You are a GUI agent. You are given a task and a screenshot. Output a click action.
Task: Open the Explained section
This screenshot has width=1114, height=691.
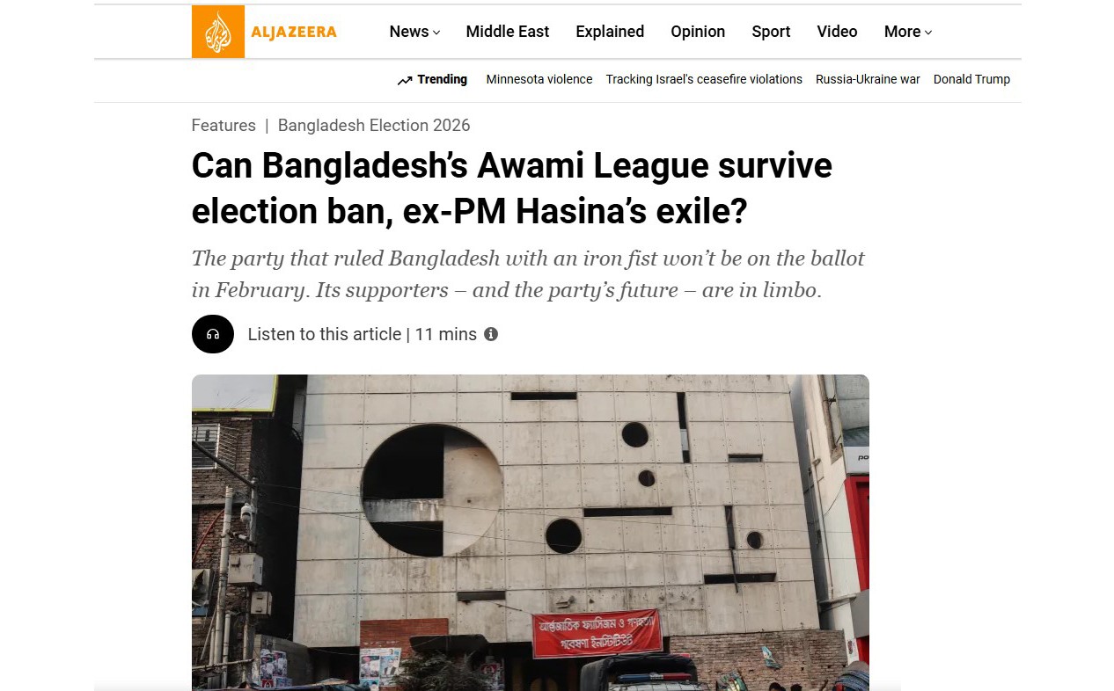pyautogui.click(x=610, y=32)
